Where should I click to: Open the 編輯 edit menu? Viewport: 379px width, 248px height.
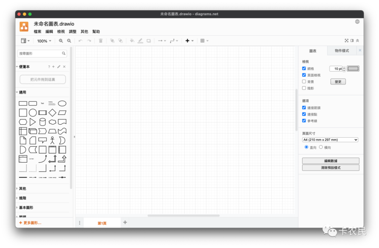(x=49, y=32)
